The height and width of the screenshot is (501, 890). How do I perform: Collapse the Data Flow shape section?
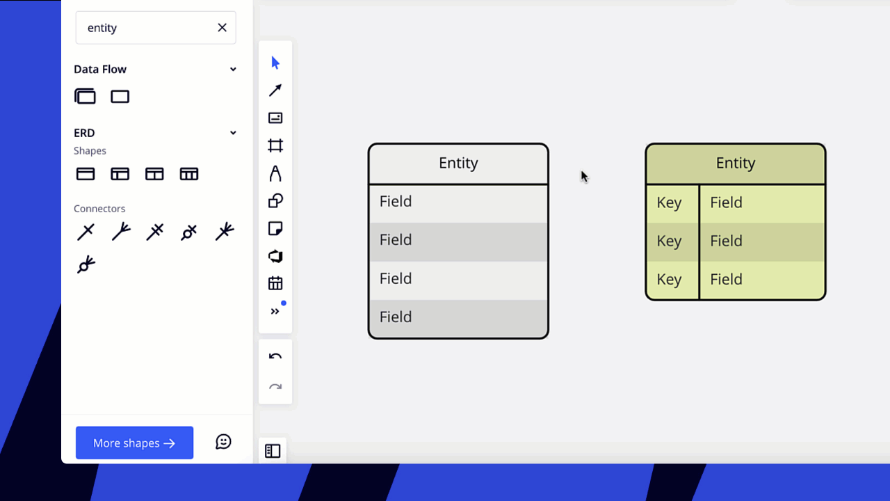click(233, 69)
